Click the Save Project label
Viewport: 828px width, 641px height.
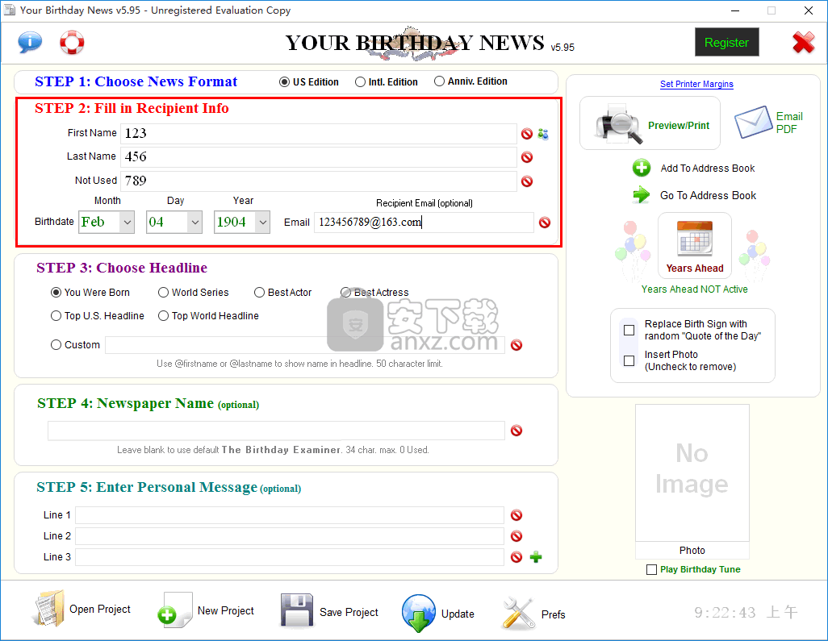(x=349, y=613)
